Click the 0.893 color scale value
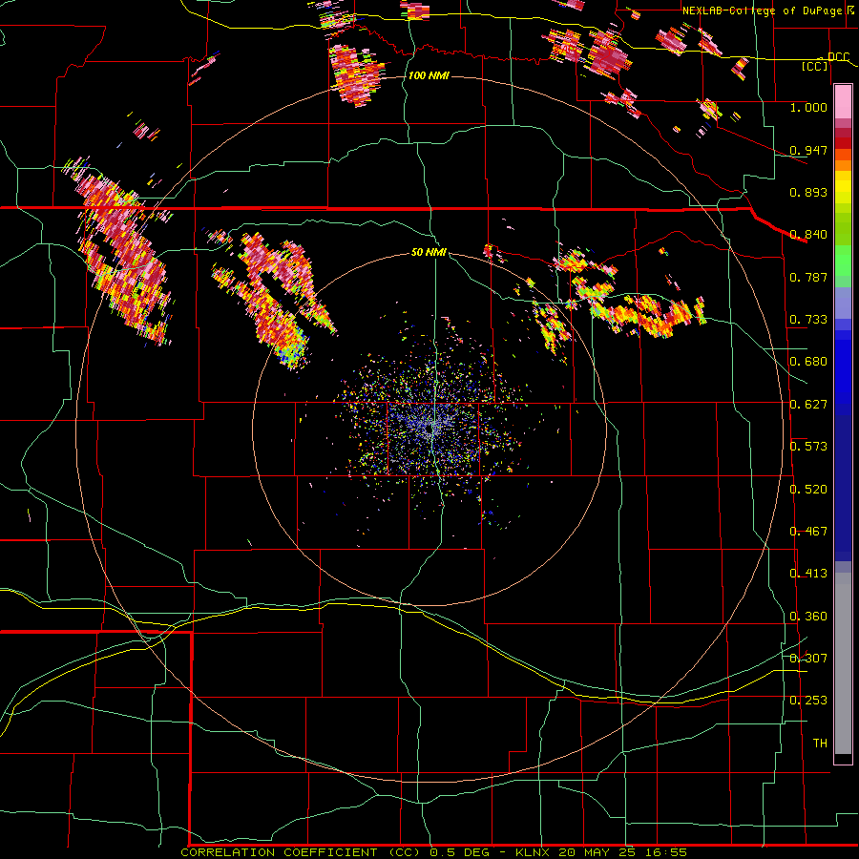Viewport: 859px width, 859px height. [x=808, y=192]
